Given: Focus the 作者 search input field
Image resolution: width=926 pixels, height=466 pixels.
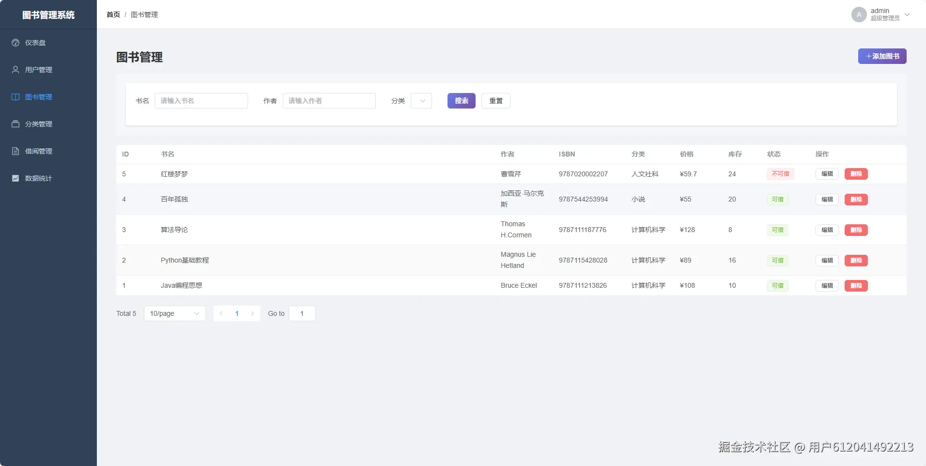Looking at the screenshot, I should point(329,101).
